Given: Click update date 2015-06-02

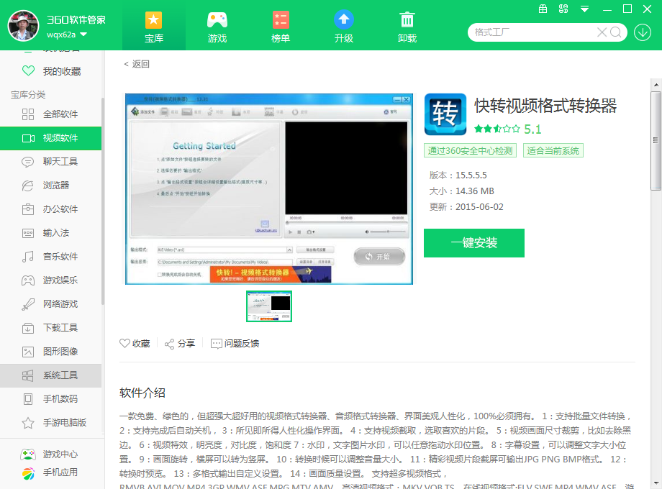Looking at the screenshot, I should click(x=479, y=206).
